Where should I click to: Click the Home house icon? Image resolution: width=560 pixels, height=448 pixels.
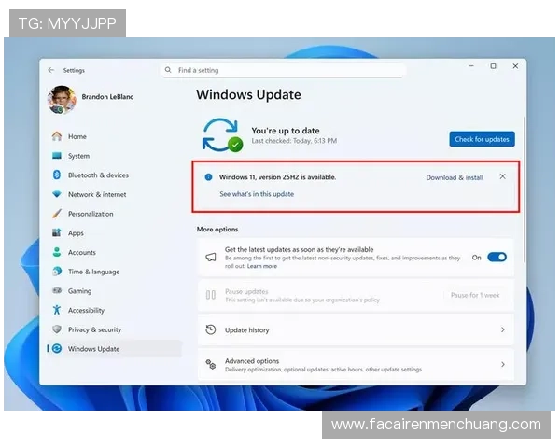(x=57, y=136)
